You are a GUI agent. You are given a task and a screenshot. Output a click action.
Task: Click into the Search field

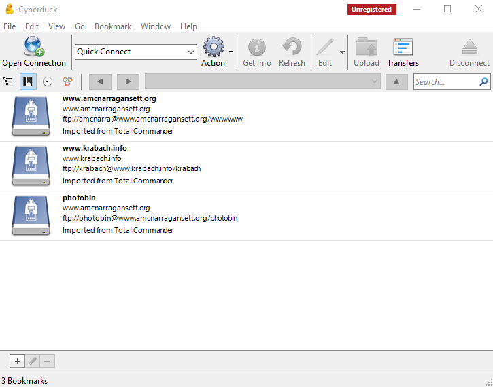click(446, 81)
